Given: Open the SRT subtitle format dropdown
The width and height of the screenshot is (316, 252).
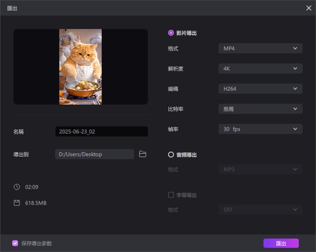Looking at the screenshot, I should point(261,209).
